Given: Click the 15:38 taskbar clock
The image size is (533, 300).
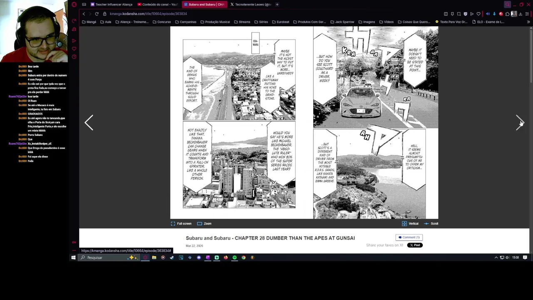Looking at the screenshot, I should coord(516,257).
